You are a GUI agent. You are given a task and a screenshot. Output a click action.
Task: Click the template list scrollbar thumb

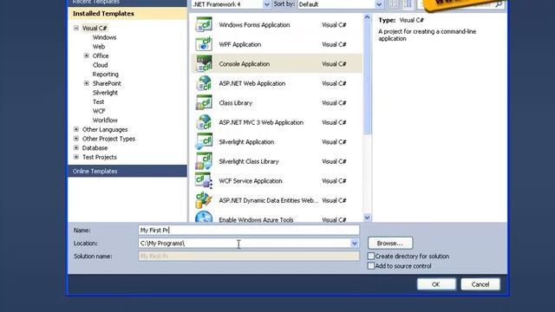[367, 78]
